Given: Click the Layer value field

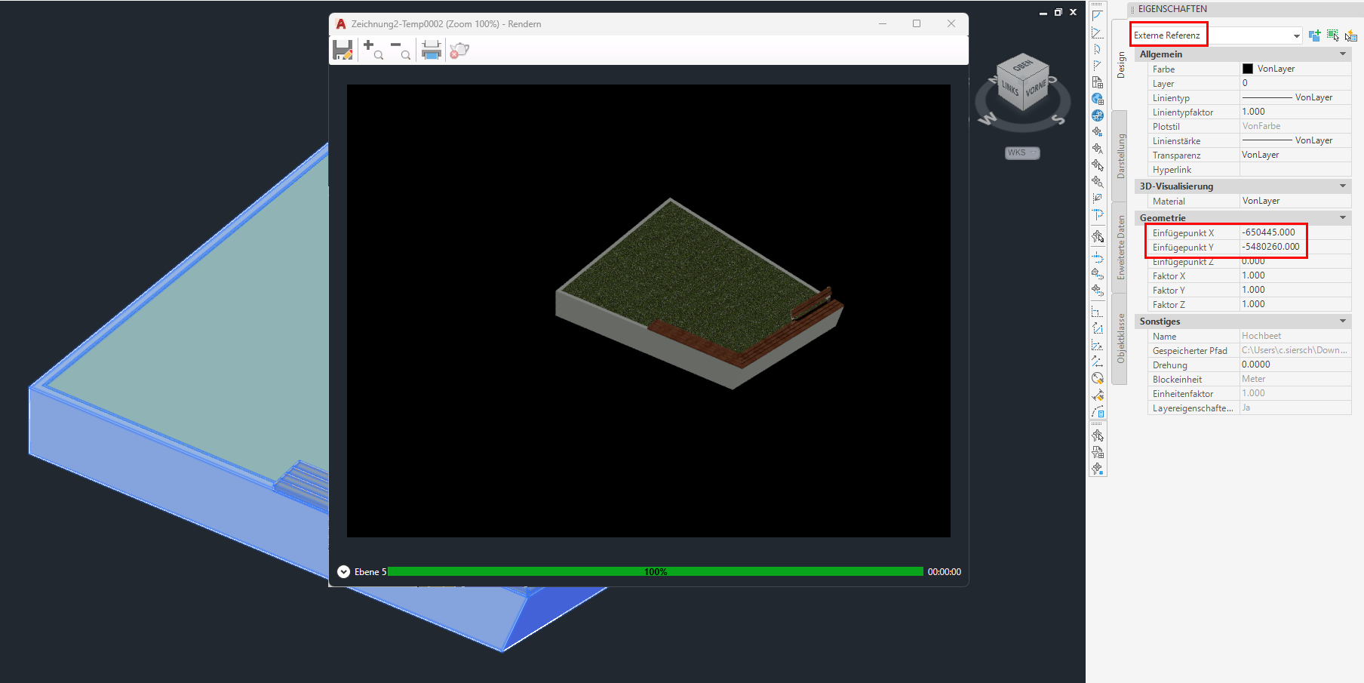Looking at the screenshot, I should click(x=1295, y=83).
